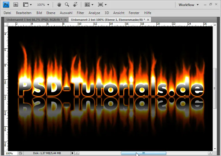
Task: Click the horizontal scrollbar right arrow
Action: pos(210,153)
